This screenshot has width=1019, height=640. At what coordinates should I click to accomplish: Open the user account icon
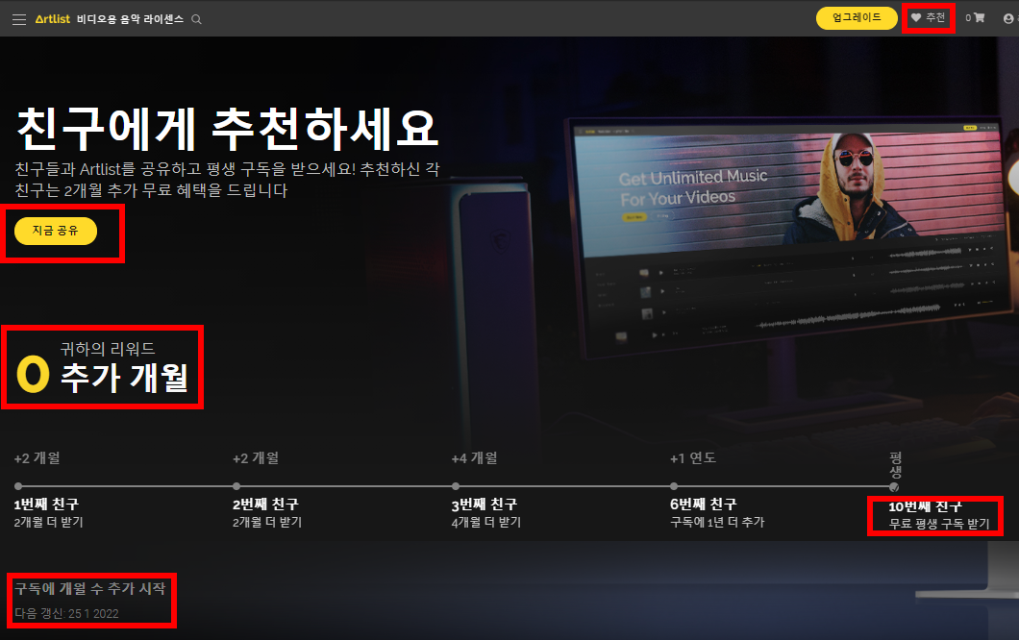tap(1008, 18)
